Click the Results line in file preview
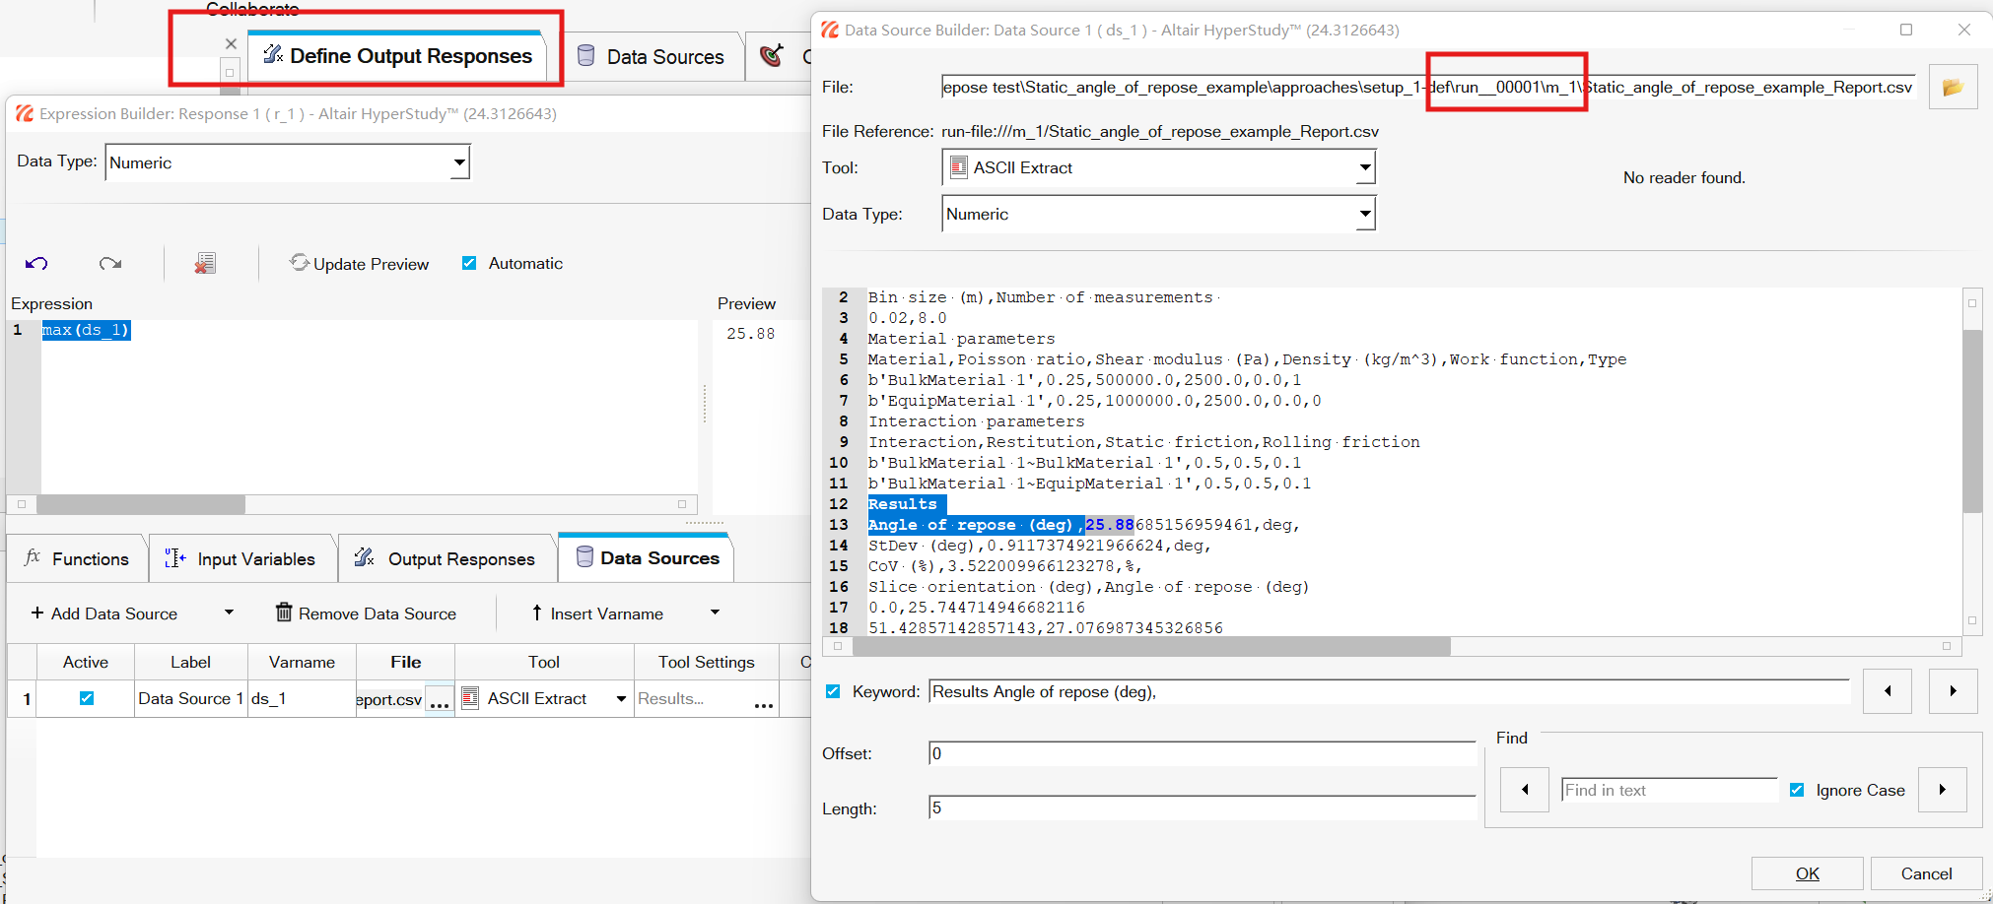Image resolution: width=1993 pixels, height=904 pixels. 902,504
